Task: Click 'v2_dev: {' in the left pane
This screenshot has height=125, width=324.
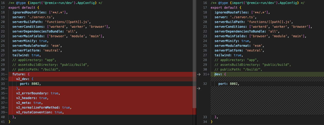Action: [24, 79]
